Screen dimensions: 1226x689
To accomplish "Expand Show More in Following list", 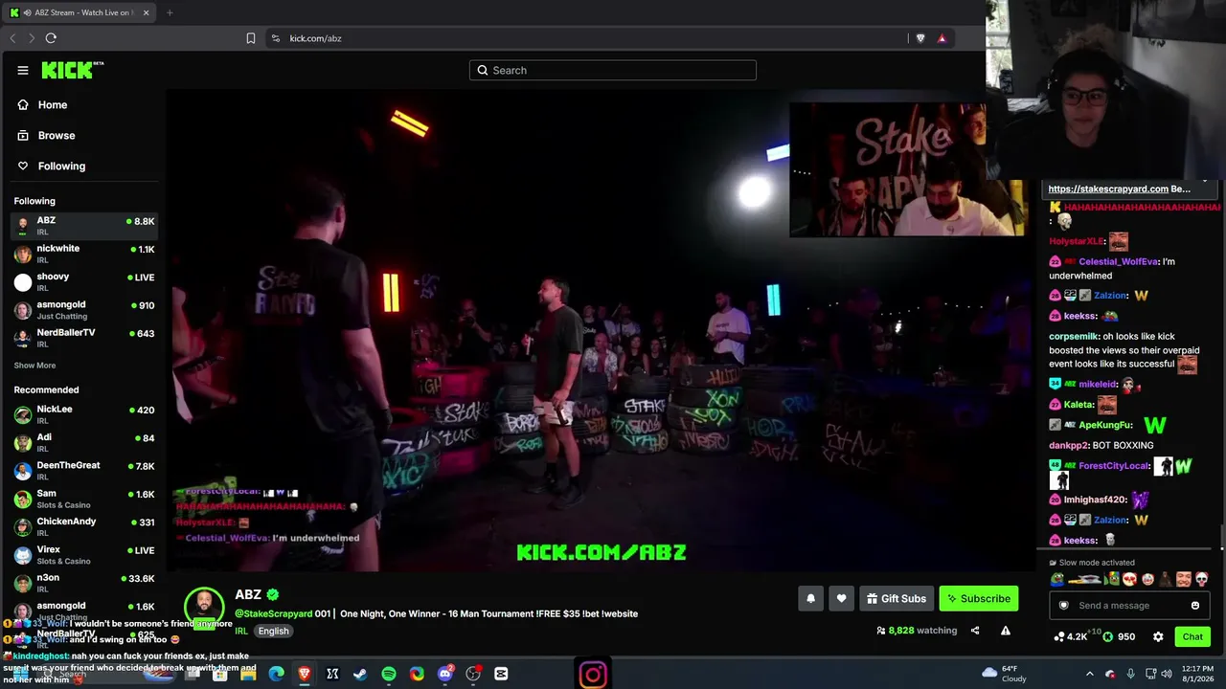I will (x=34, y=366).
